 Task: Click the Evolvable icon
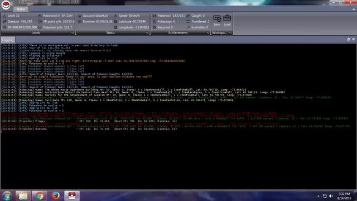pos(188,27)
